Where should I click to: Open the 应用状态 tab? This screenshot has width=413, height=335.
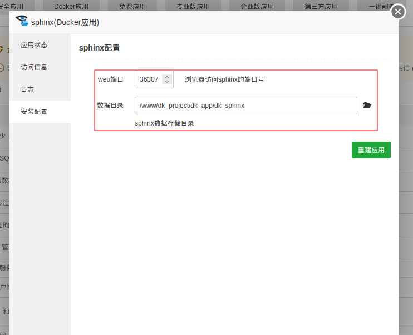pos(40,45)
